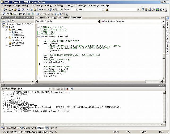Collapse the first1 project node
The width and height of the screenshot is (170, 134).
[x=3, y=27]
